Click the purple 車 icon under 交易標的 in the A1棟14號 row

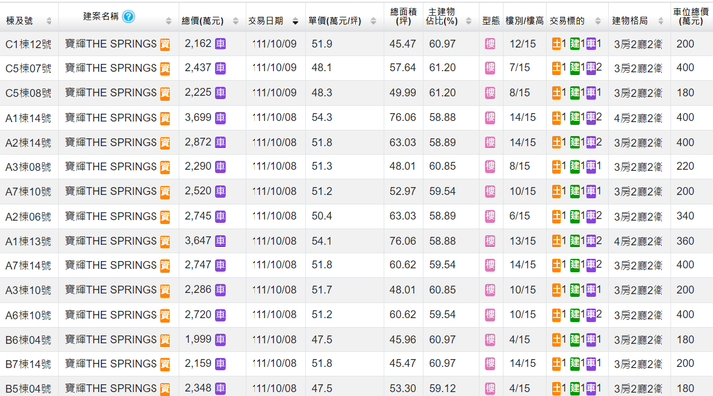tap(591, 118)
